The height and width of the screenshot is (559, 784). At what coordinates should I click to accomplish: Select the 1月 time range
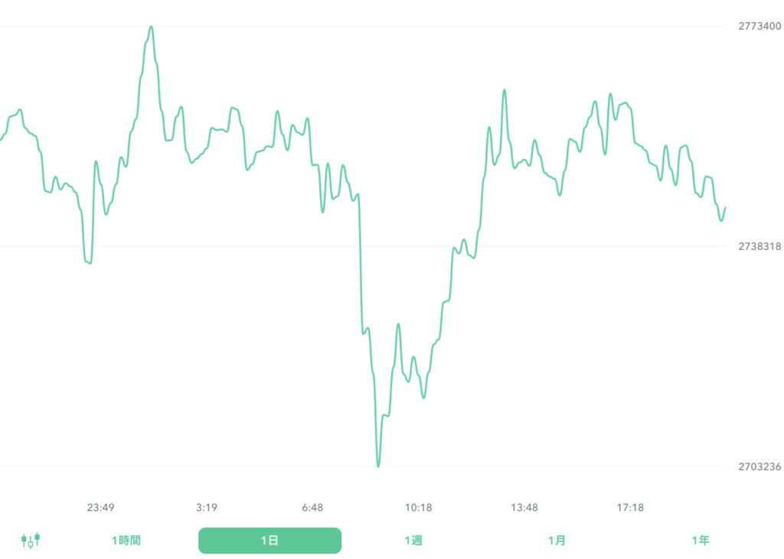click(558, 539)
